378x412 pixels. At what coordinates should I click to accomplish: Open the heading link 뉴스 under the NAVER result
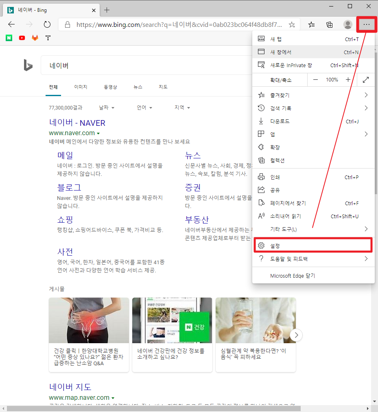point(193,155)
